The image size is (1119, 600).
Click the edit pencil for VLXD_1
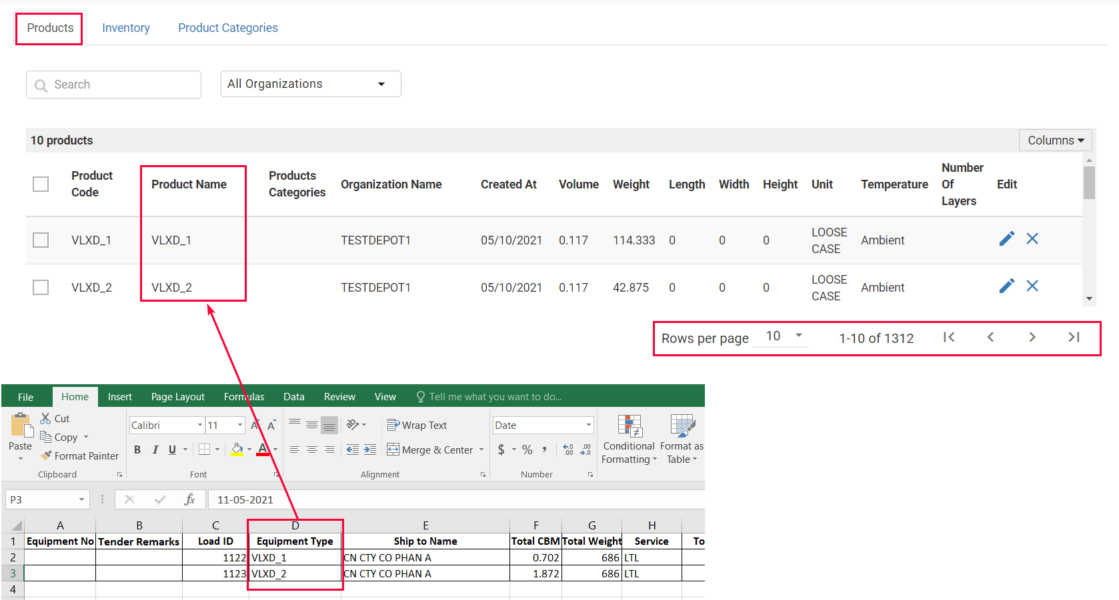point(1007,238)
